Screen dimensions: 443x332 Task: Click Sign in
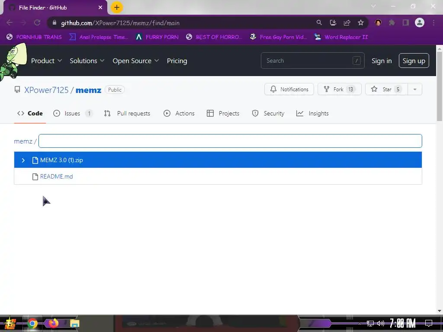382,61
